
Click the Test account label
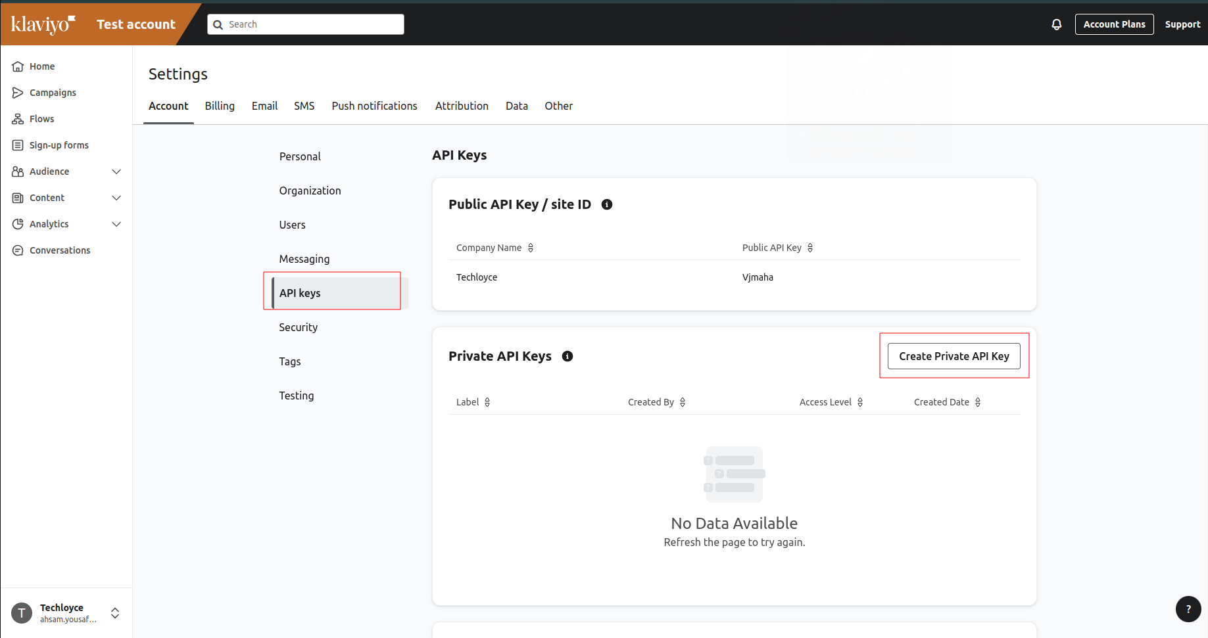coord(136,24)
